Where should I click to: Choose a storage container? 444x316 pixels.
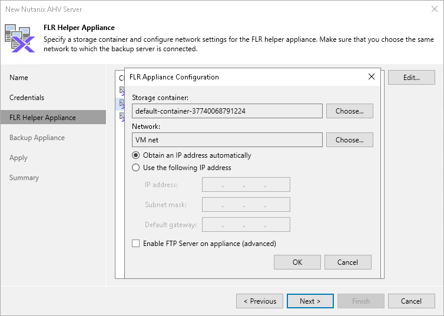tap(349, 111)
